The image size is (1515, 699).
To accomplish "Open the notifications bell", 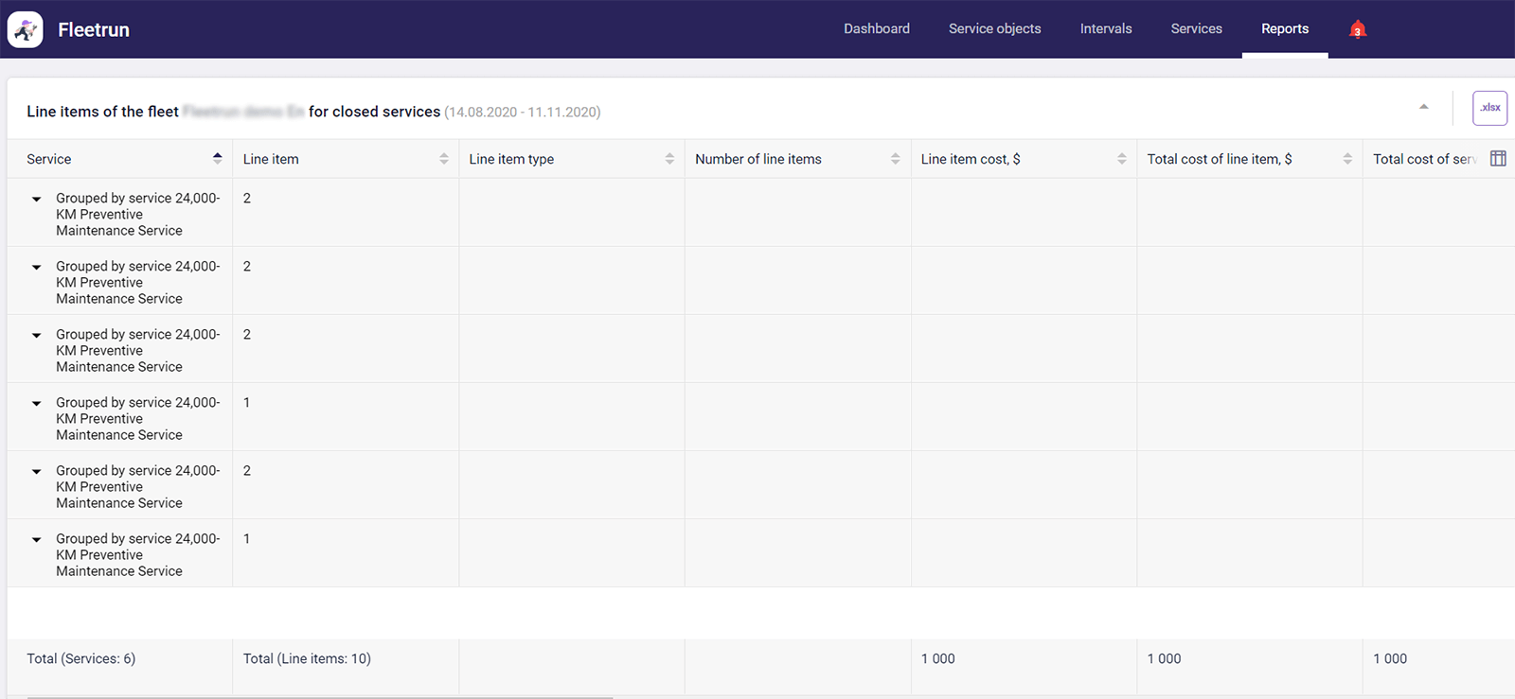I will tap(1357, 29).
